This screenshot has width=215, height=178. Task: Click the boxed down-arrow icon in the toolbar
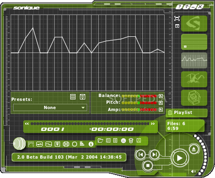coord(57,144)
